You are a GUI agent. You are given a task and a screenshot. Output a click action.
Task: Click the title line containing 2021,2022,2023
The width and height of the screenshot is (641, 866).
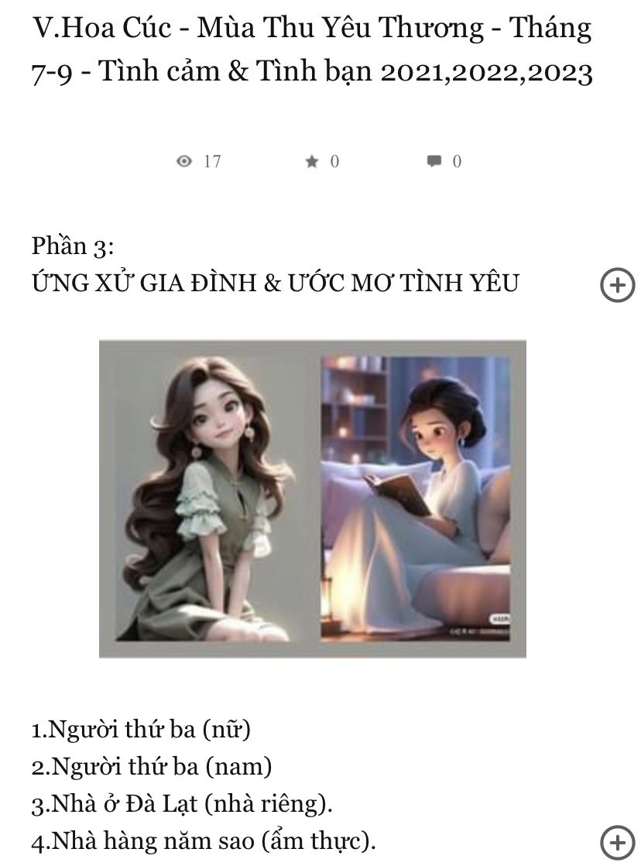(312, 72)
